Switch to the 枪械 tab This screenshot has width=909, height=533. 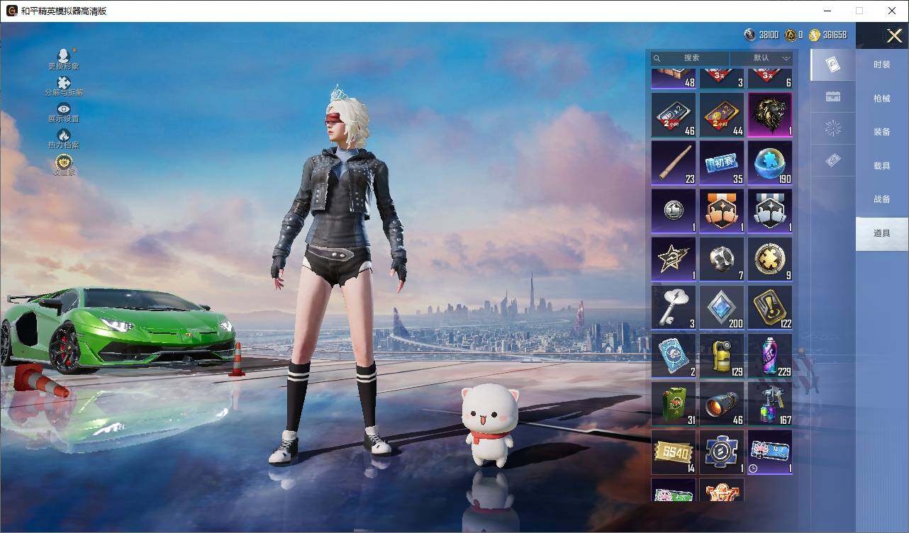[x=882, y=99]
